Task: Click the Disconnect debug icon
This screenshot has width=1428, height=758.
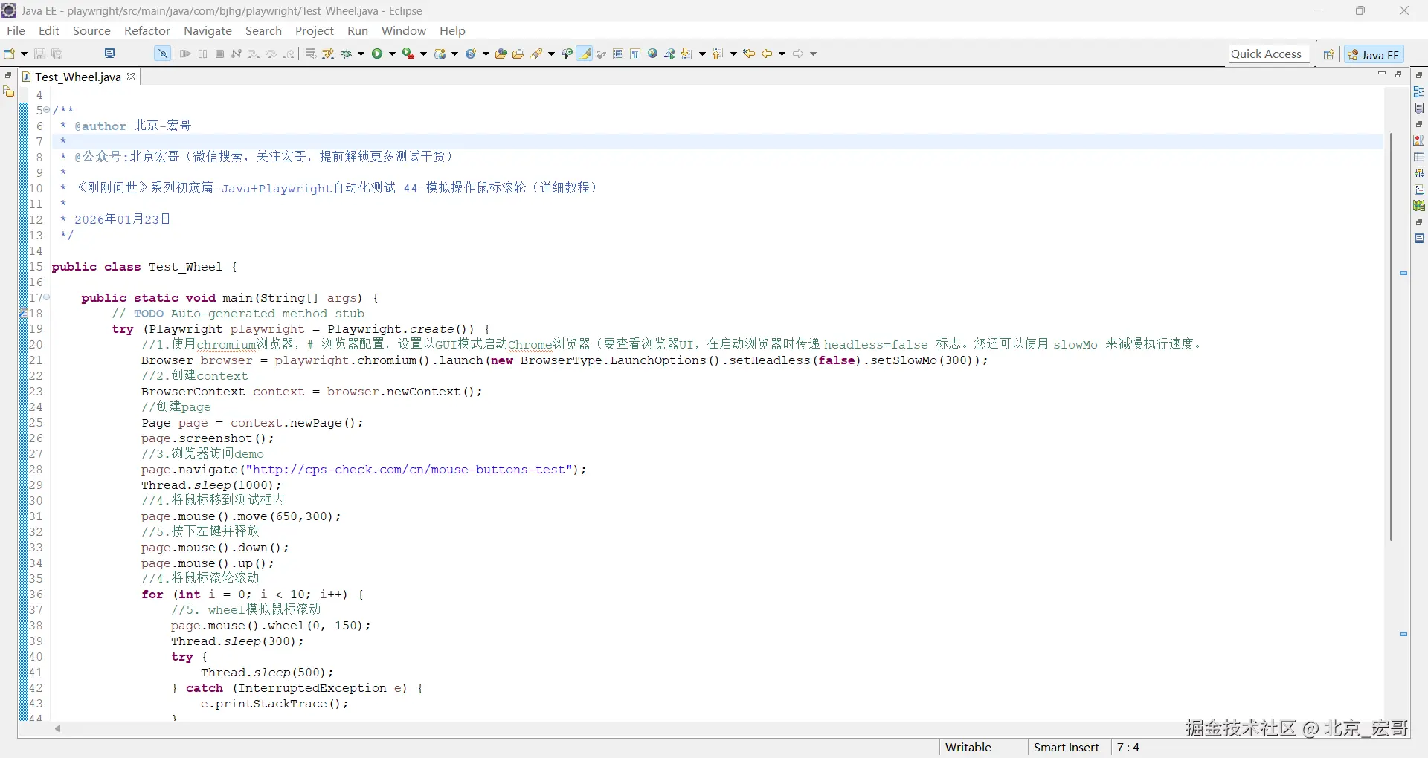Action: [237, 54]
